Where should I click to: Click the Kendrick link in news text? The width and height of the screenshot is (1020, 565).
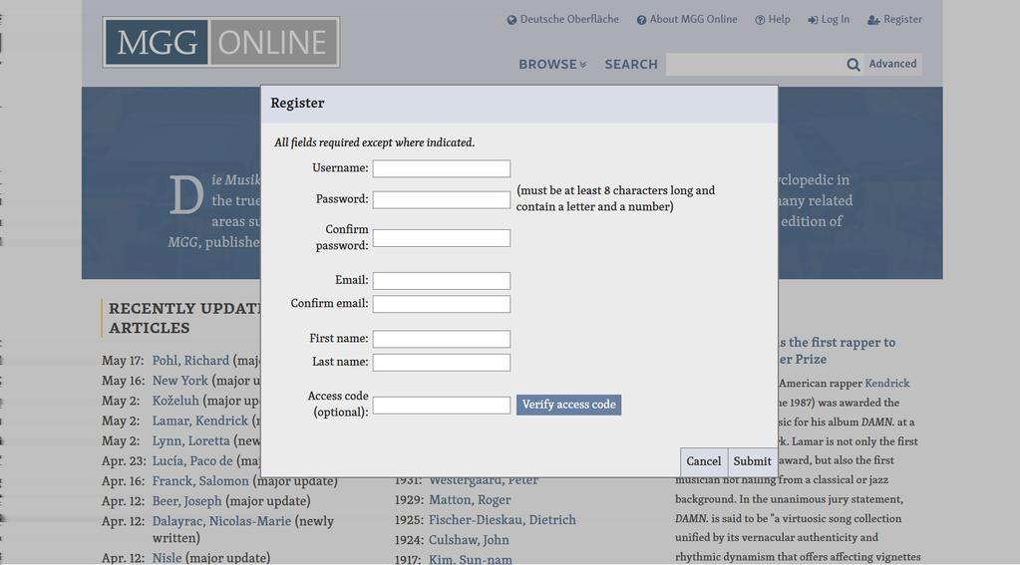(887, 384)
